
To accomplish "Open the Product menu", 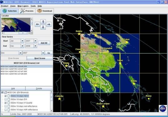I will coord(4,6).
